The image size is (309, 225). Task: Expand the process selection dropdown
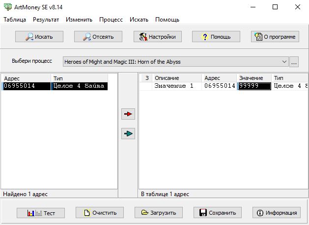click(284, 62)
